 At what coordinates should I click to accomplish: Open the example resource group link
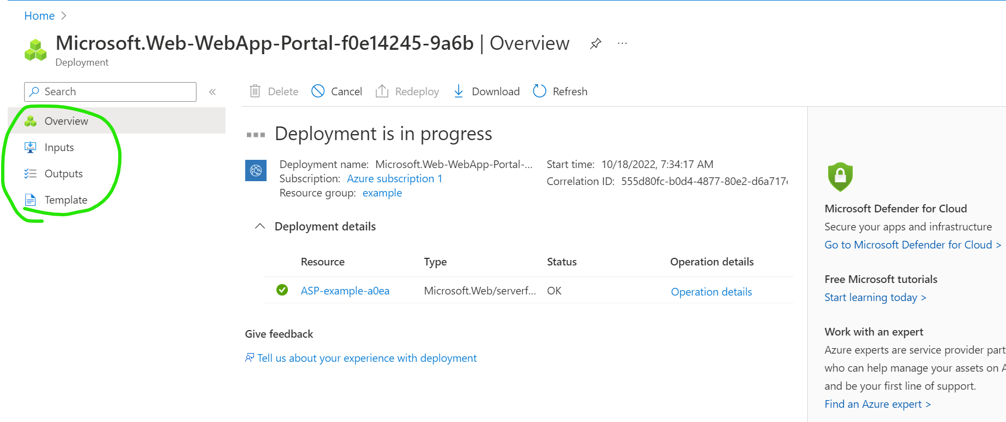click(382, 193)
